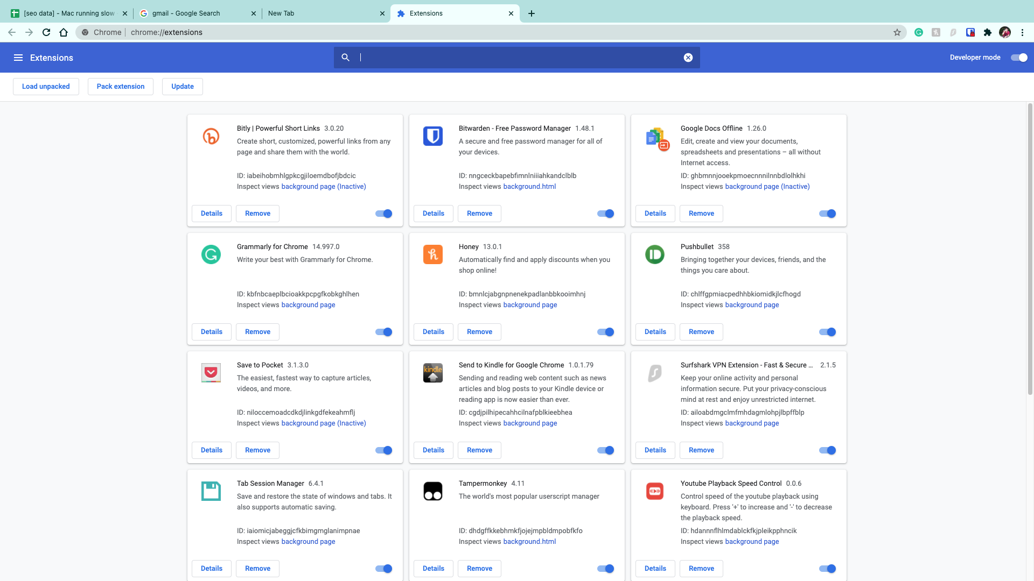Close the gmail Google Search tab
Screen dimensions: 1034x581
(x=254, y=13)
